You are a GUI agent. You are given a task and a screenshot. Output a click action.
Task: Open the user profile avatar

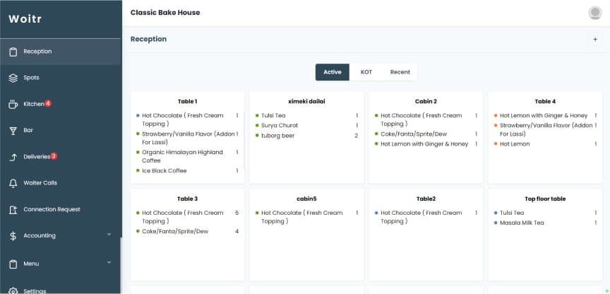click(x=594, y=13)
